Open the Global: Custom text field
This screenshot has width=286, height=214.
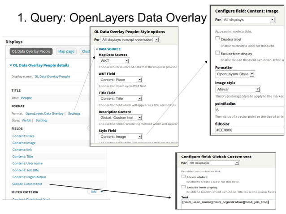(x=27, y=184)
